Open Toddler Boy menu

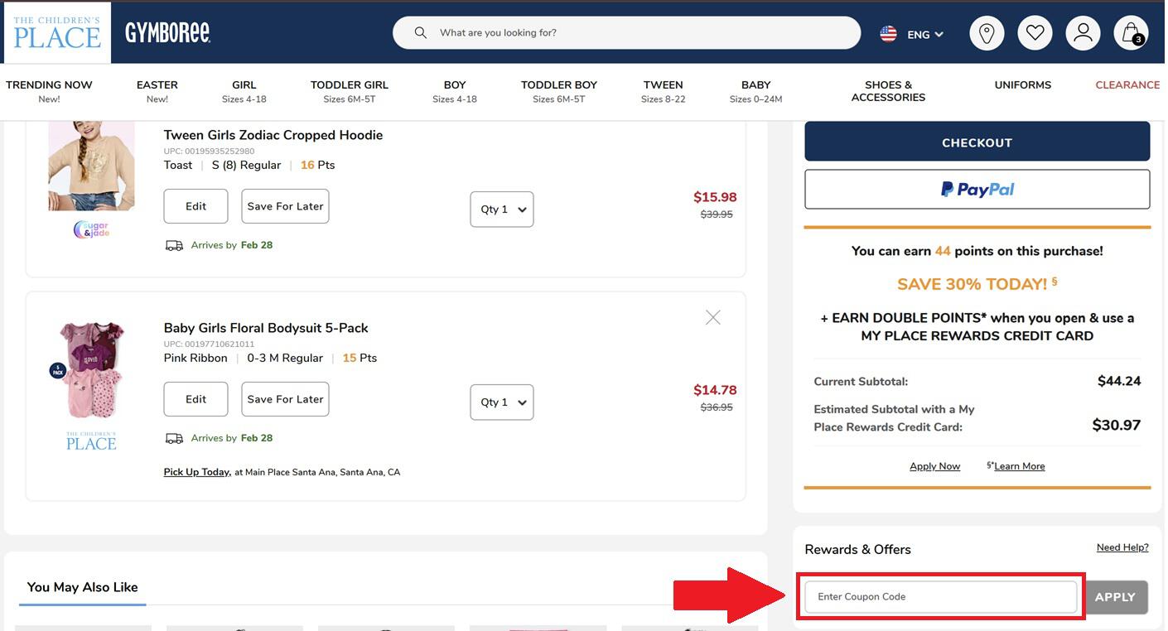coord(559,91)
